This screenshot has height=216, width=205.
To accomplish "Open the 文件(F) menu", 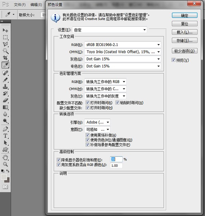I will pos(20,5).
